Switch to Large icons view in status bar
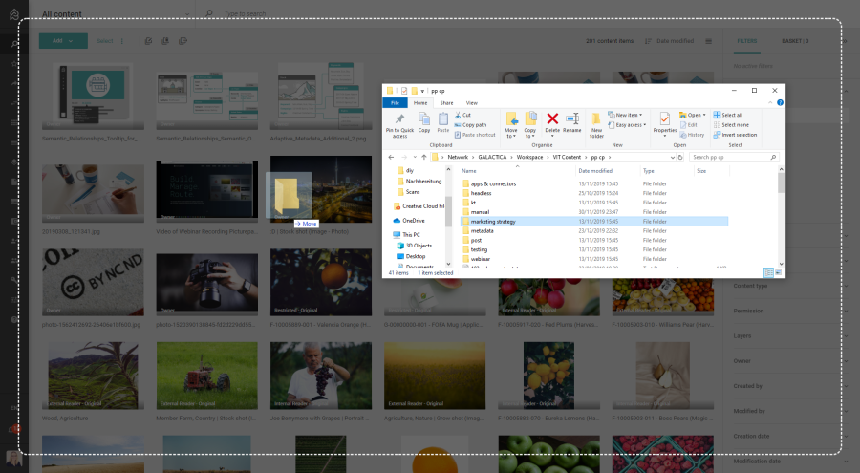Image resolution: width=860 pixels, height=473 pixels. point(778,272)
